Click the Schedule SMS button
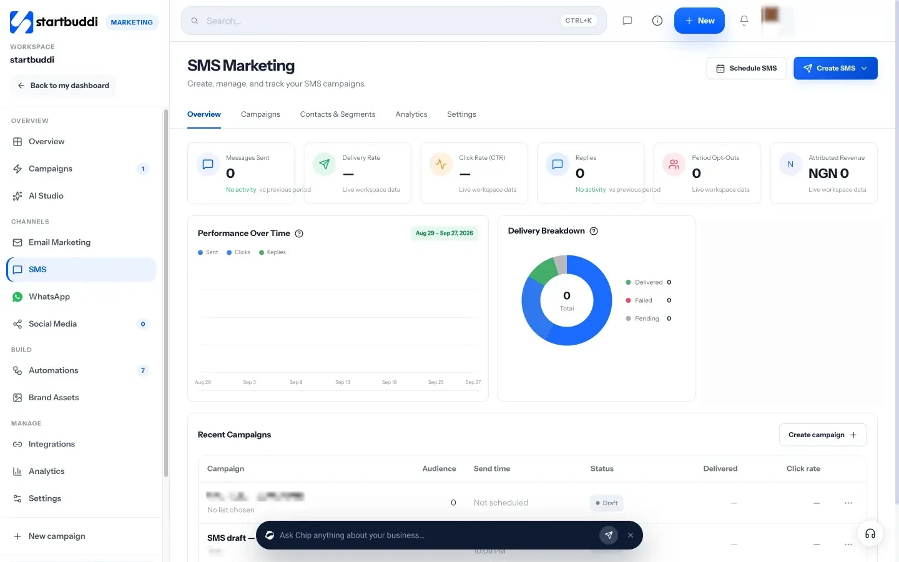Image resolution: width=899 pixels, height=562 pixels. [x=746, y=68]
